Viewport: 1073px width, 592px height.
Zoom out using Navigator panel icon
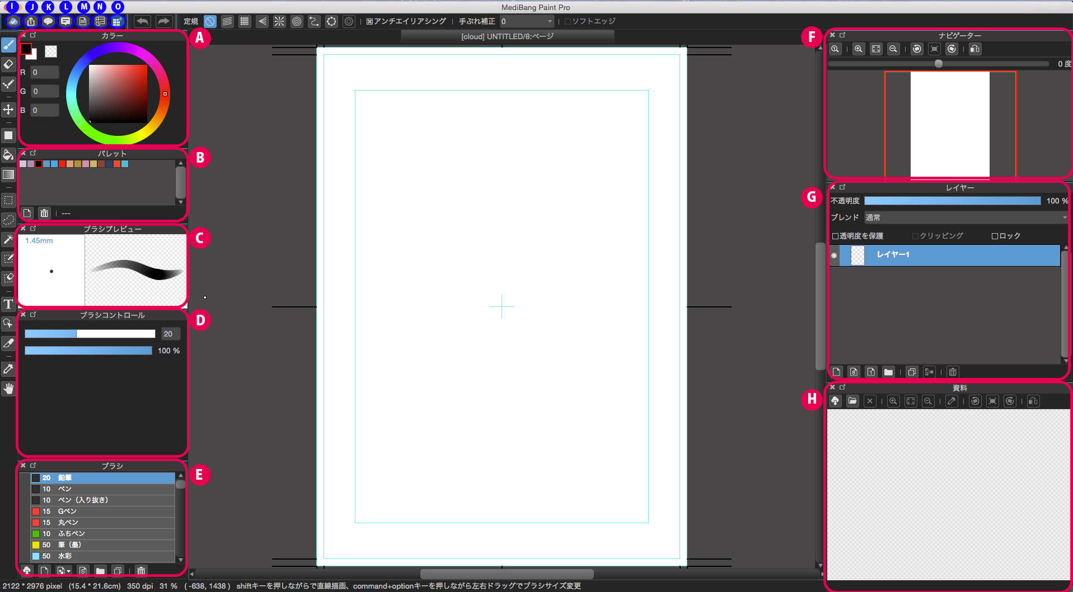(893, 49)
